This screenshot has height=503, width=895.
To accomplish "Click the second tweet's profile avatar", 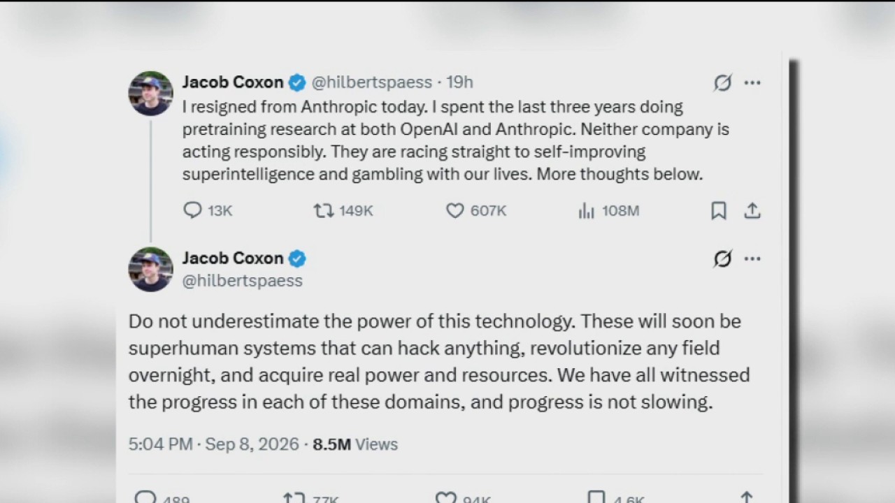I will point(150,270).
